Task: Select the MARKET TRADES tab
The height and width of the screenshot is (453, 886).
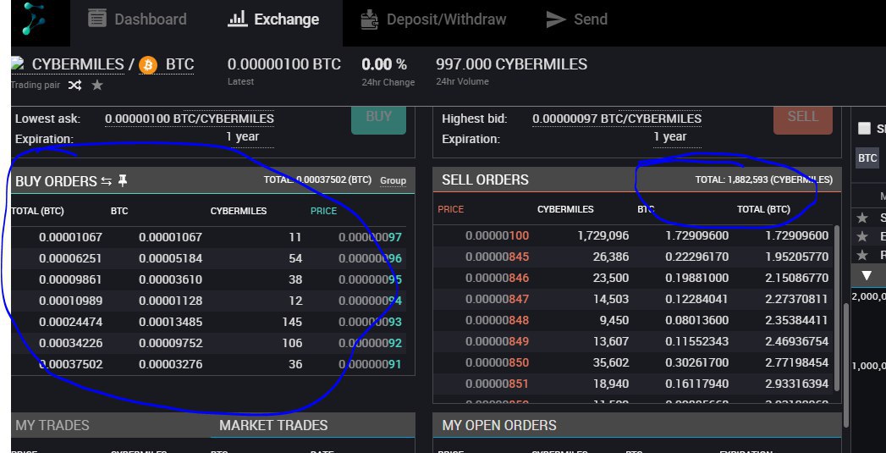Action: coord(273,425)
